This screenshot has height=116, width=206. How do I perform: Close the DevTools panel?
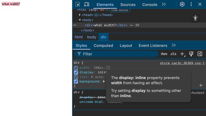[200, 4]
